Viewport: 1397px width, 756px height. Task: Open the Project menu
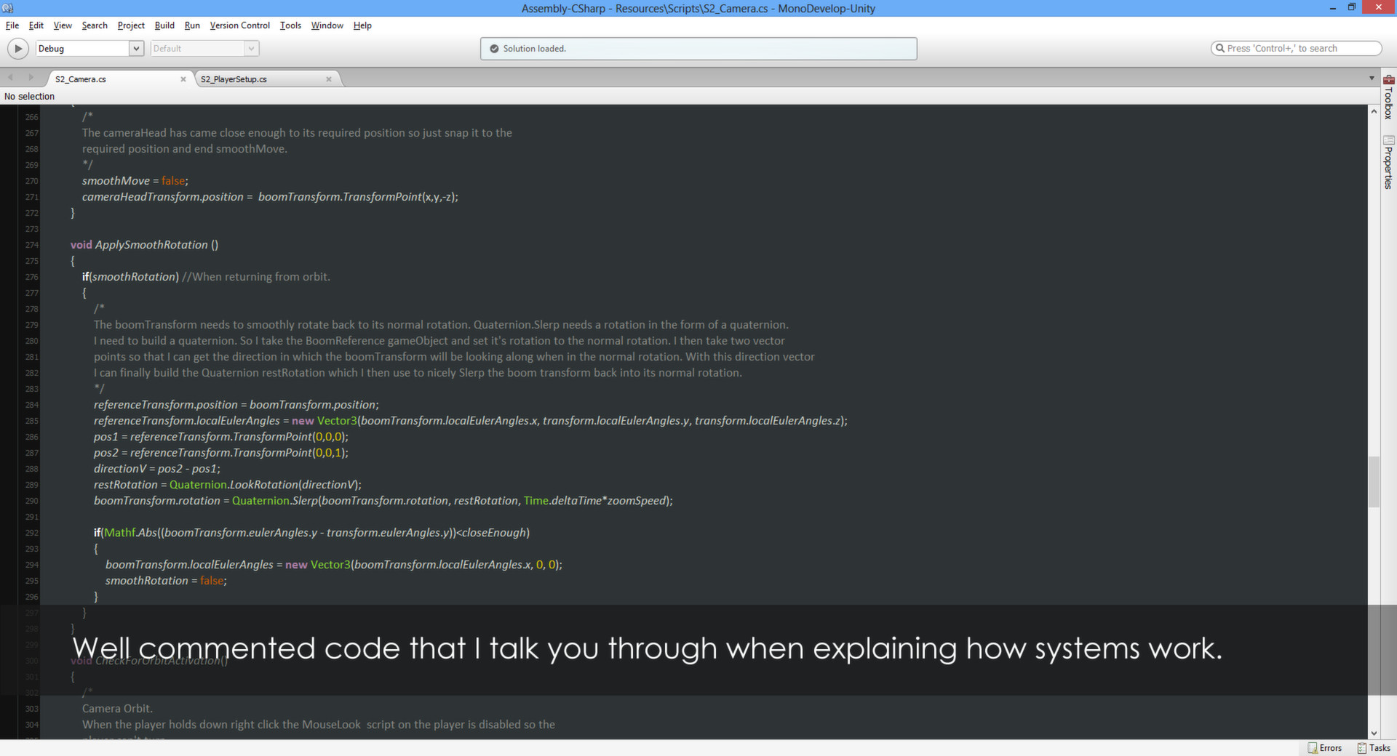click(131, 25)
